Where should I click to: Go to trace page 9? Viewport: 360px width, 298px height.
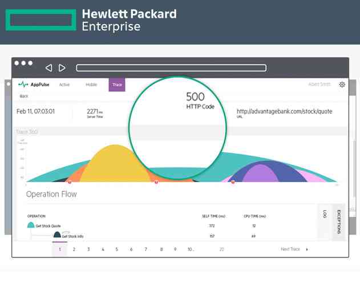pos(175,249)
